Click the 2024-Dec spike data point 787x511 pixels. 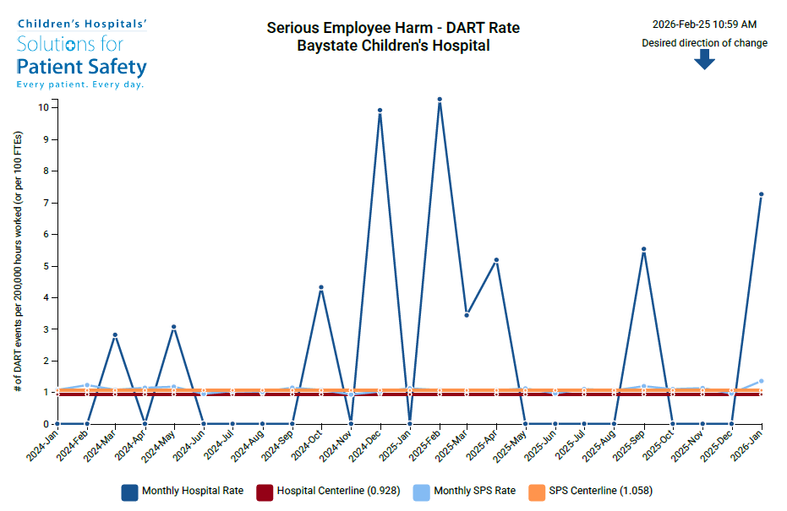click(x=379, y=108)
